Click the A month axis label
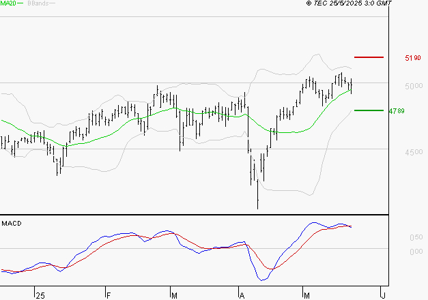Image resolution: width=428 pixels, height=300 pixels. 242,296
